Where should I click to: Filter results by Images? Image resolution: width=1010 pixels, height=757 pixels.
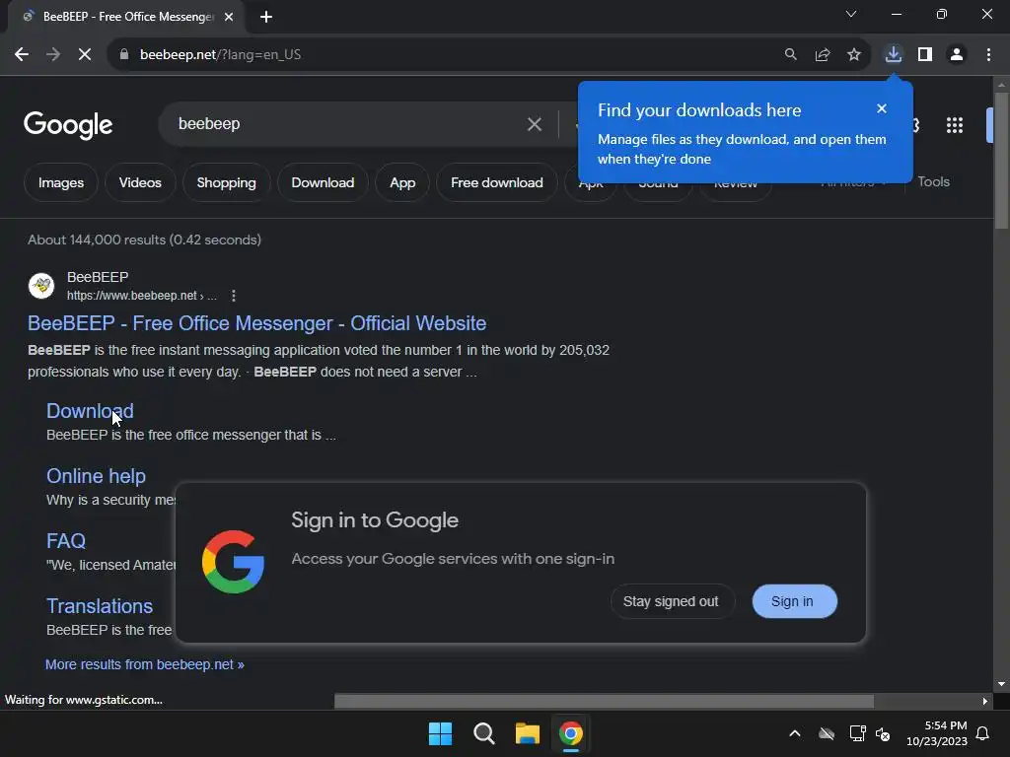61,182
